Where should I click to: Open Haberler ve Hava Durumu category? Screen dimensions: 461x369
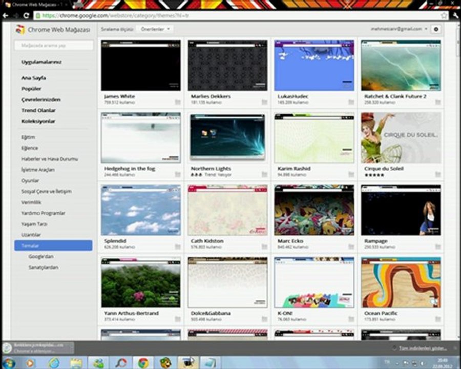click(x=49, y=159)
